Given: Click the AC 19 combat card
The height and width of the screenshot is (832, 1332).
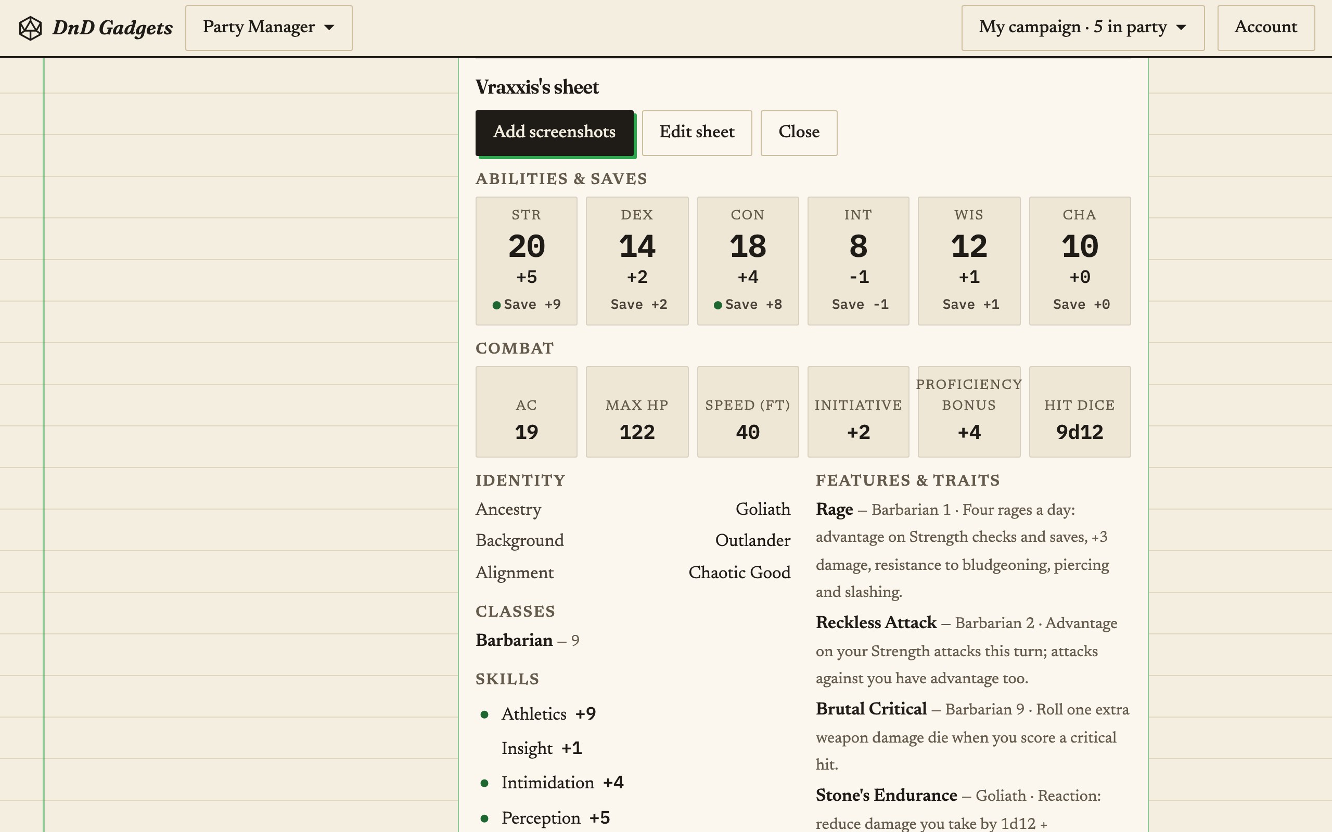Looking at the screenshot, I should coord(526,412).
